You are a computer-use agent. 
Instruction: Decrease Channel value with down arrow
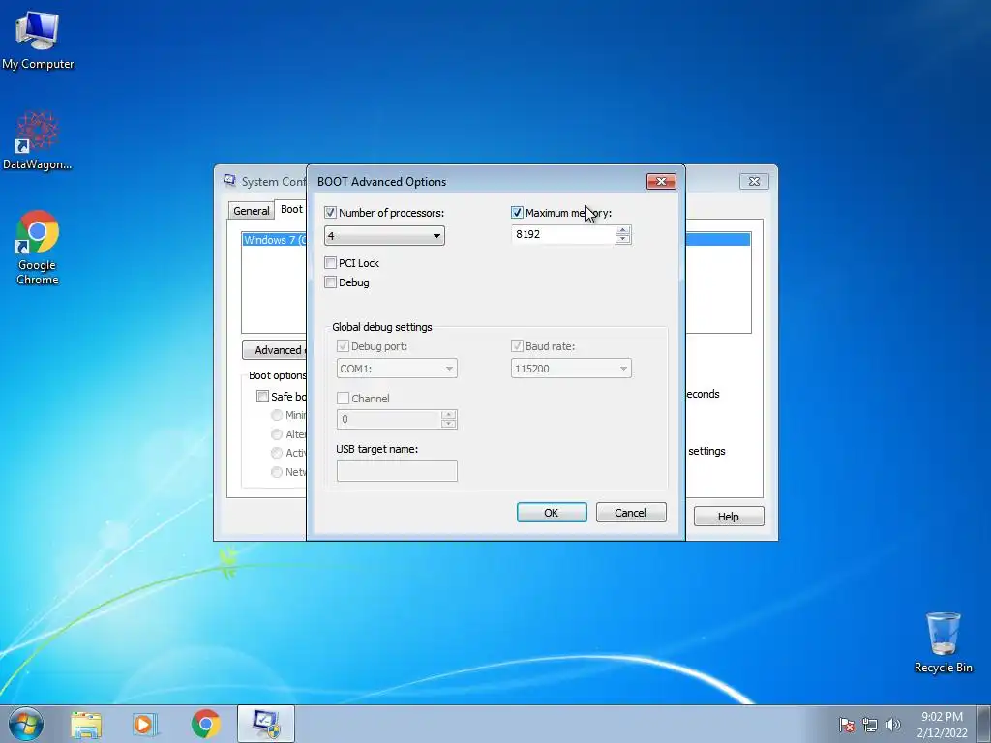pyautogui.click(x=449, y=424)
